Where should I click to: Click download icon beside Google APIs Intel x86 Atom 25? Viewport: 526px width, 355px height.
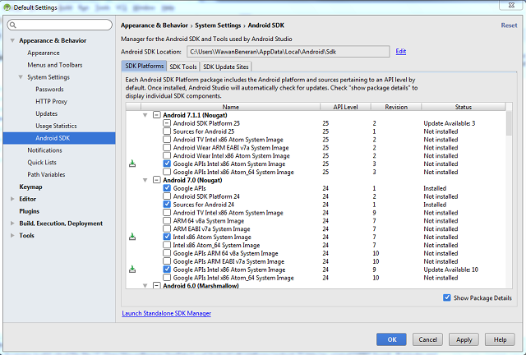[132, 164]
